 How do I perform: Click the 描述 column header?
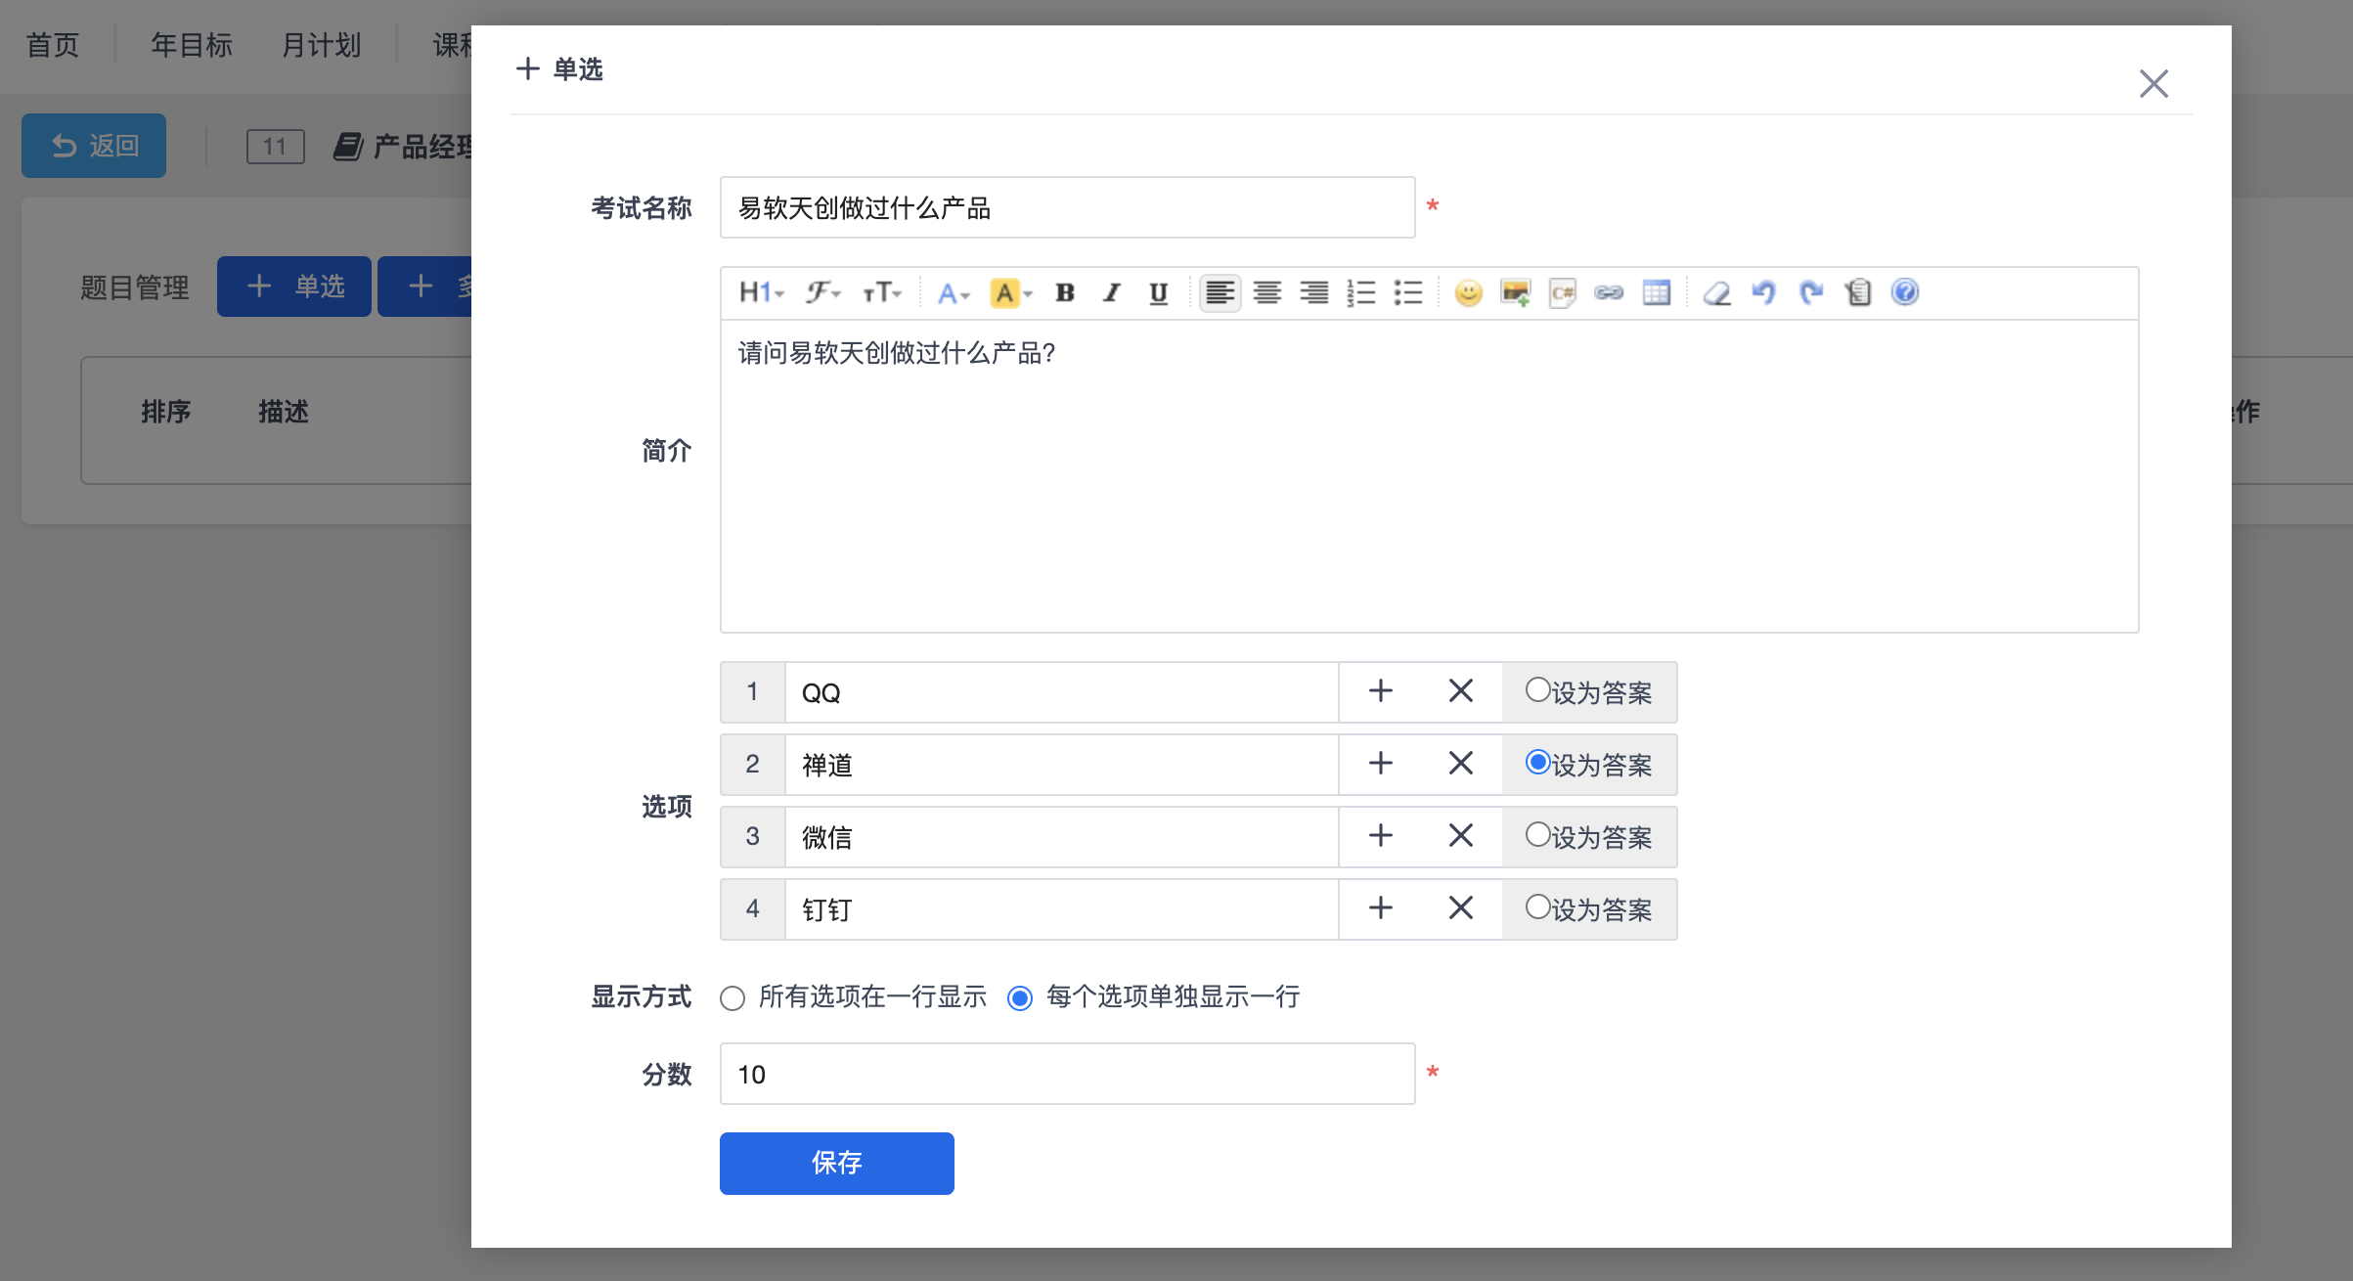click(x=284, y=412)
